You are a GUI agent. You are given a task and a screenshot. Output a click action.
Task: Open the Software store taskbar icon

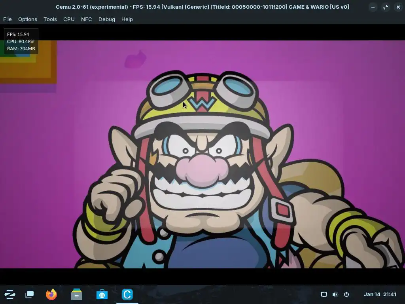pos(102,294)
